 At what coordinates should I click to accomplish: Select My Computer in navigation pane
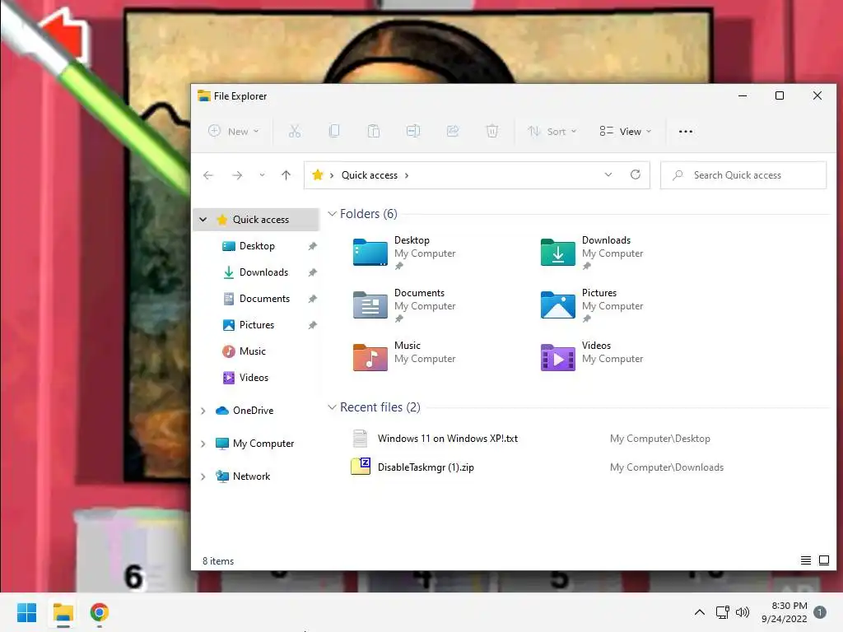click(x=263, y=444)
